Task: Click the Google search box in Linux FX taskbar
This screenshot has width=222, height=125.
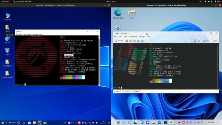Action: [x=12, y=123]
